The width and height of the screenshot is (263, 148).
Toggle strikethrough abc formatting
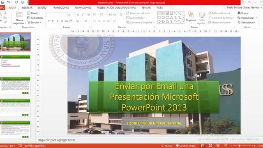tap(66, 21)
